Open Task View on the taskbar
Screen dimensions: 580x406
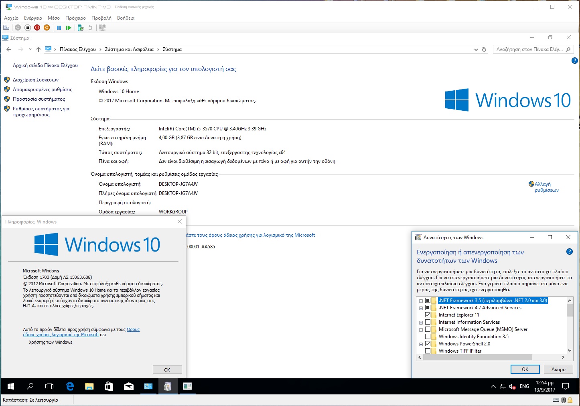[49, 386]
